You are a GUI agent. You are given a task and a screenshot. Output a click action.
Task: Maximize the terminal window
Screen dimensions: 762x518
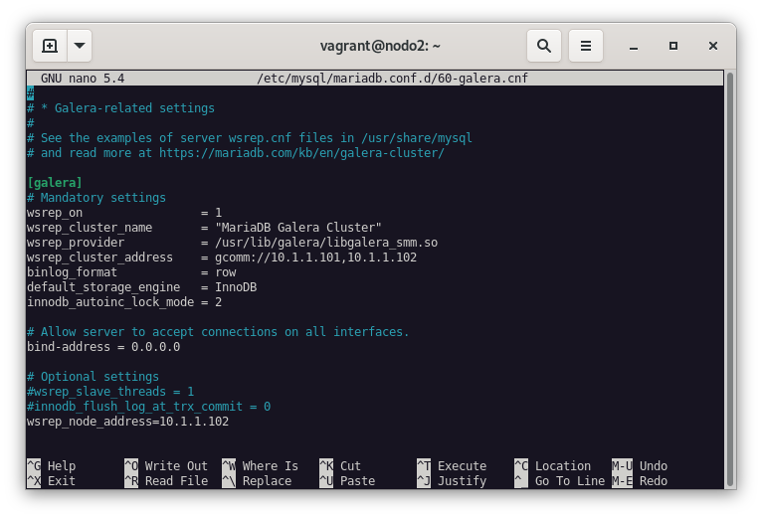click(673, 46)
